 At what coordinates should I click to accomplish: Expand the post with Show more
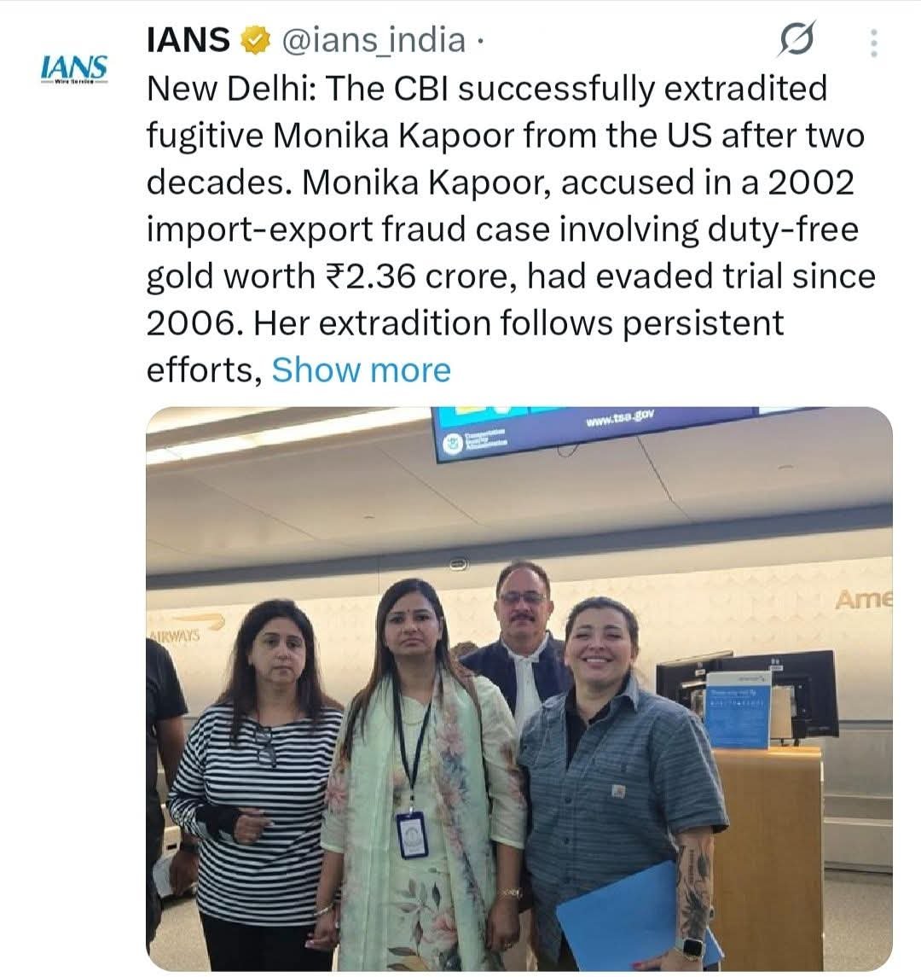(361, 370)
